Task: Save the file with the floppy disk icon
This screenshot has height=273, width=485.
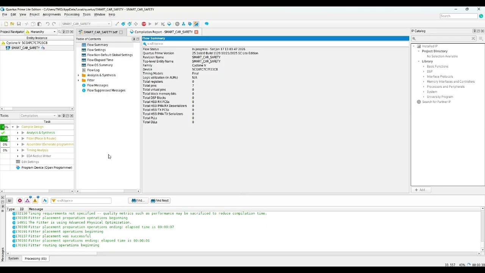Action: [19, 24]
